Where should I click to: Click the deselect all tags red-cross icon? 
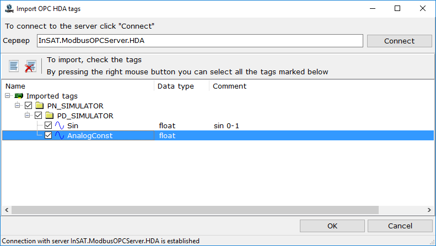[x=30, y=66]
